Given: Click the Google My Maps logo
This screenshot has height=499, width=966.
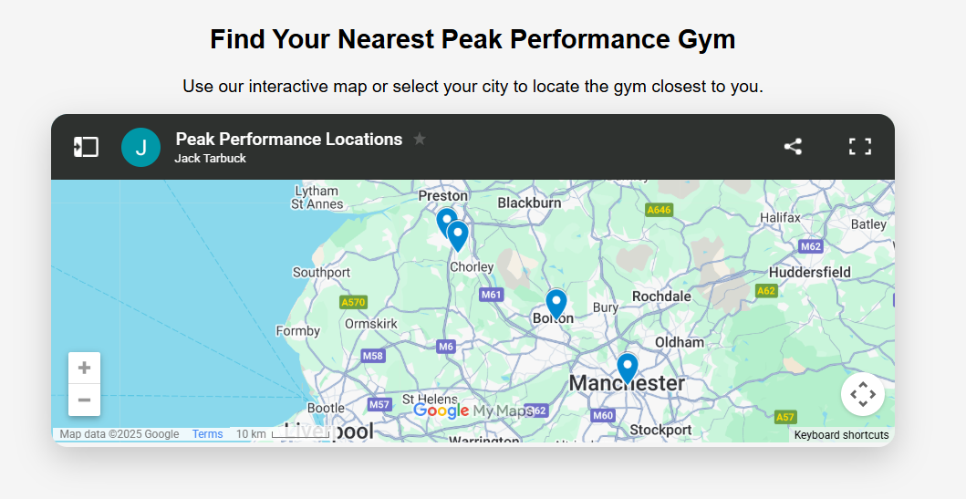Looking at the screenshot, I should [473, 411].
